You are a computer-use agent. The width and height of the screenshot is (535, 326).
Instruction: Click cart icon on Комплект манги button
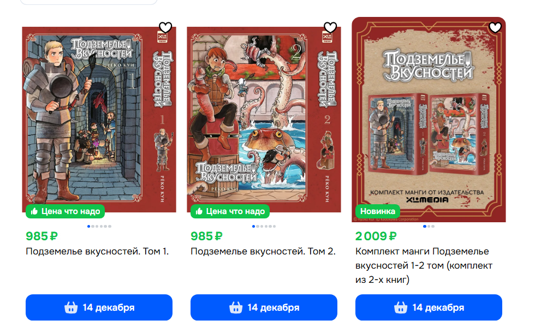click(401, 307)
